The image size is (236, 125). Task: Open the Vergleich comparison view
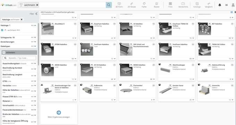point(209,5)
